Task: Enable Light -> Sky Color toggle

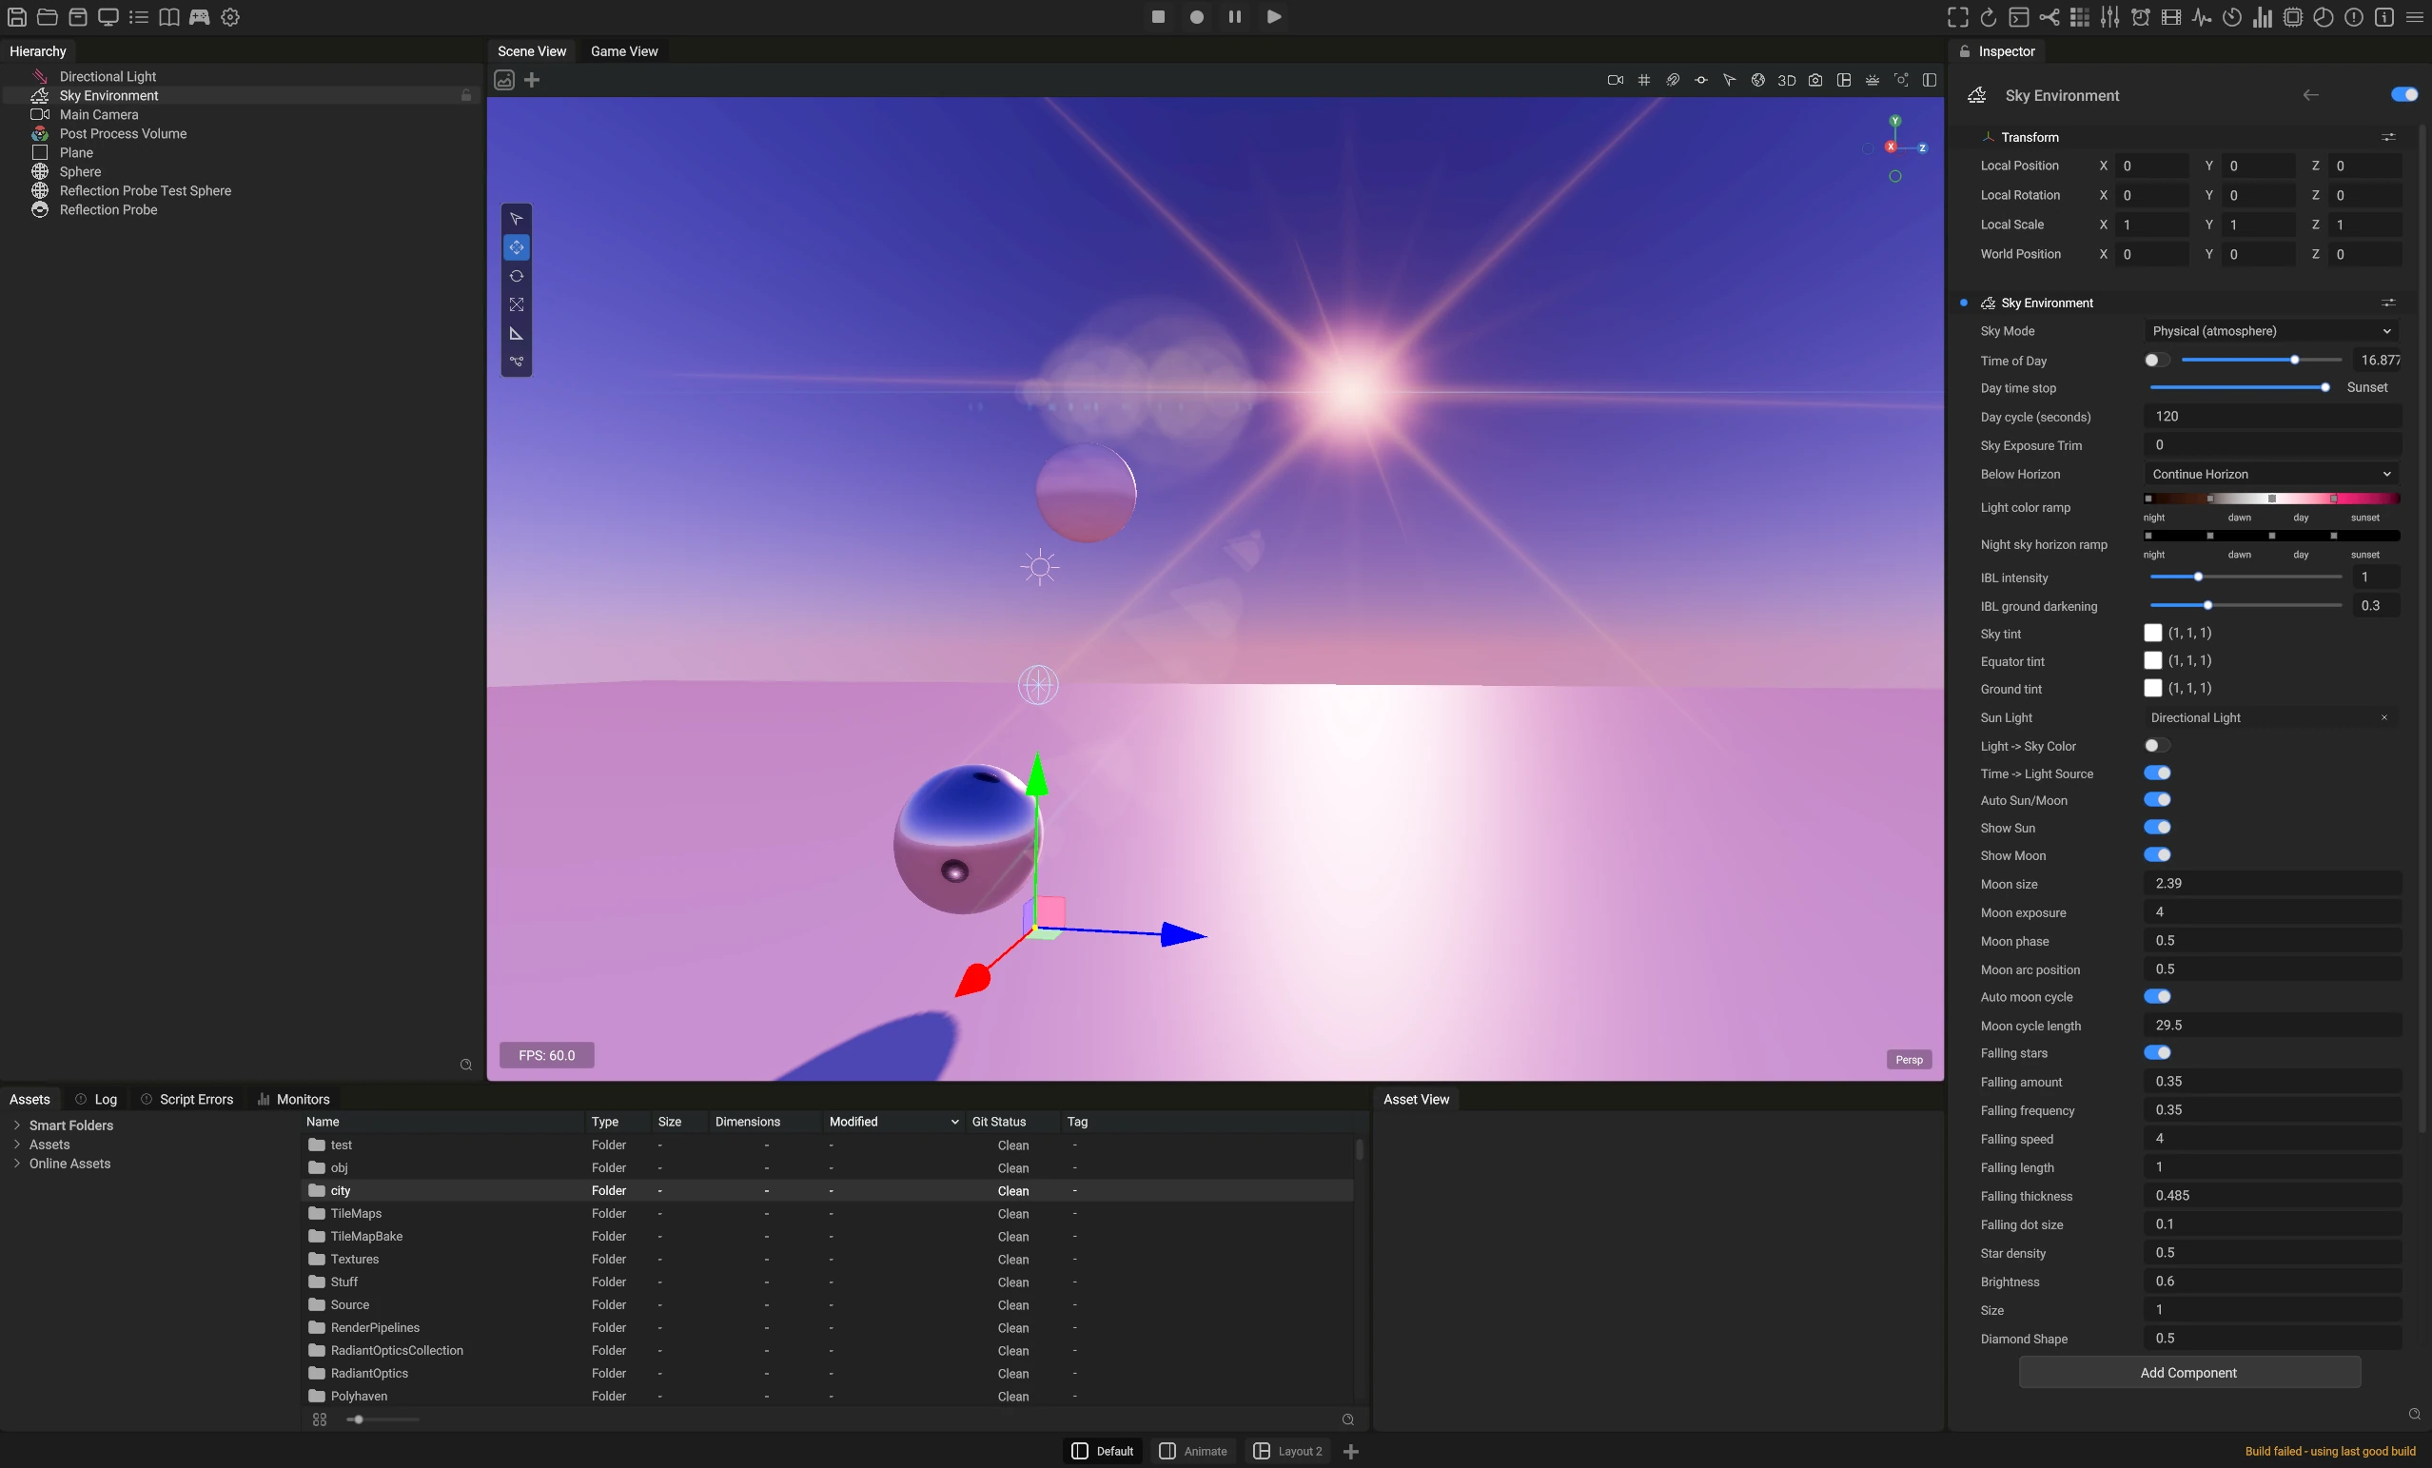Action: [x=2158, y=745]
